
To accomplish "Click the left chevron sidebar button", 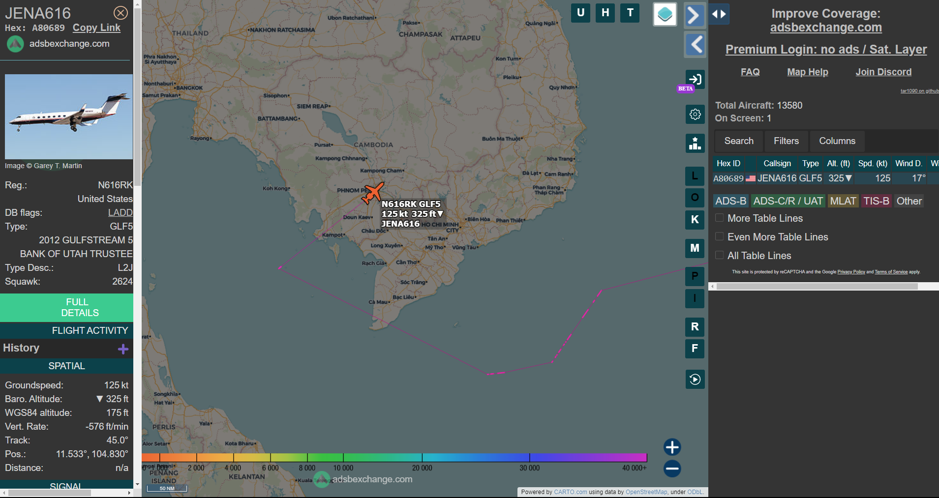I will [x=695, y=45].
